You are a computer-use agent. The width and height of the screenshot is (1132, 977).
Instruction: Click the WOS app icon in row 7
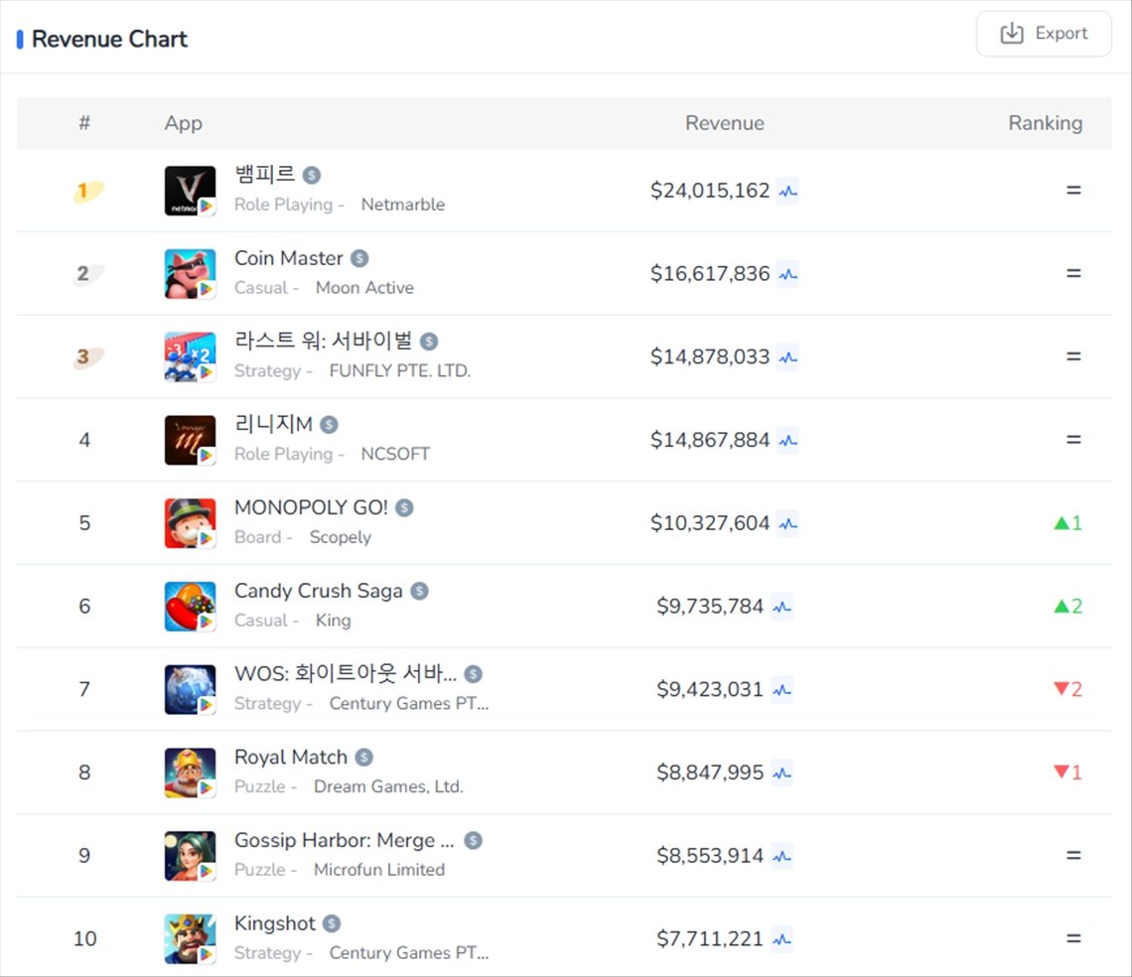click(190, 690)
